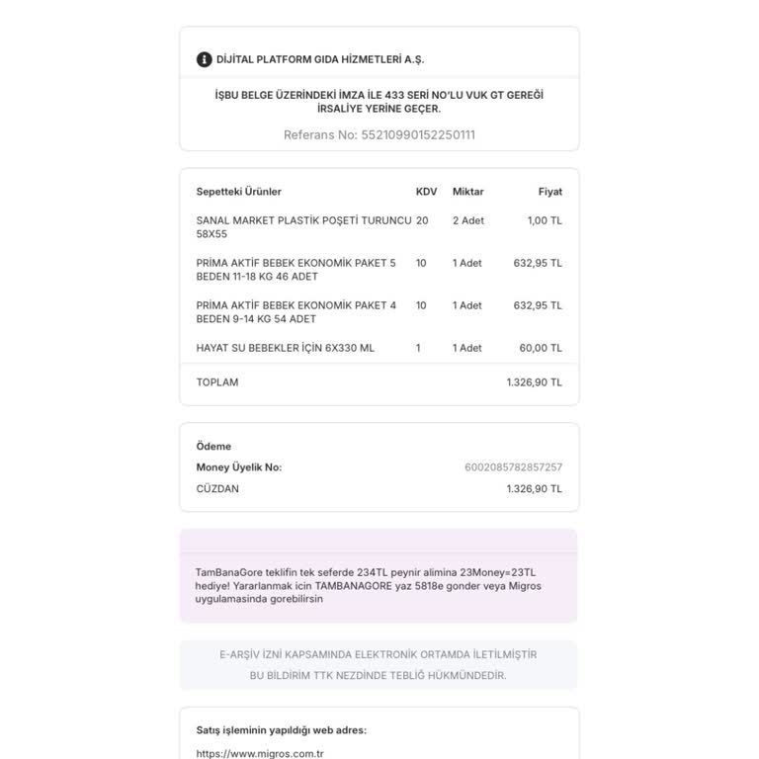Click the Ödeme section heading

213,447
